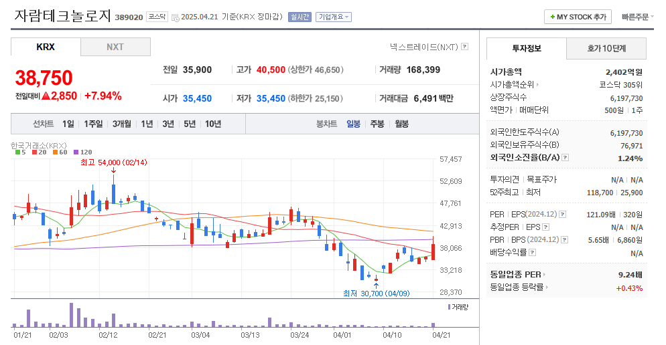Viewport: 666px width, 345px height.
Task: Click the 코스닥 market badge
Action: [x=157, y=17]
